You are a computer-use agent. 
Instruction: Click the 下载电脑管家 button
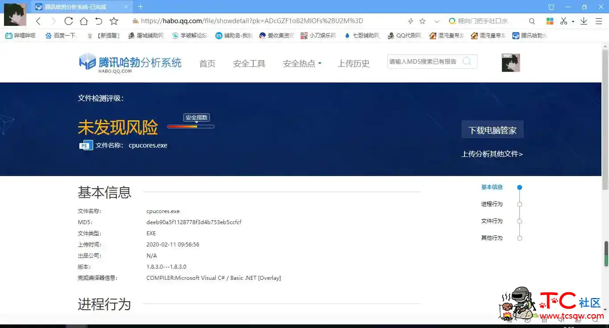(492, 130)
